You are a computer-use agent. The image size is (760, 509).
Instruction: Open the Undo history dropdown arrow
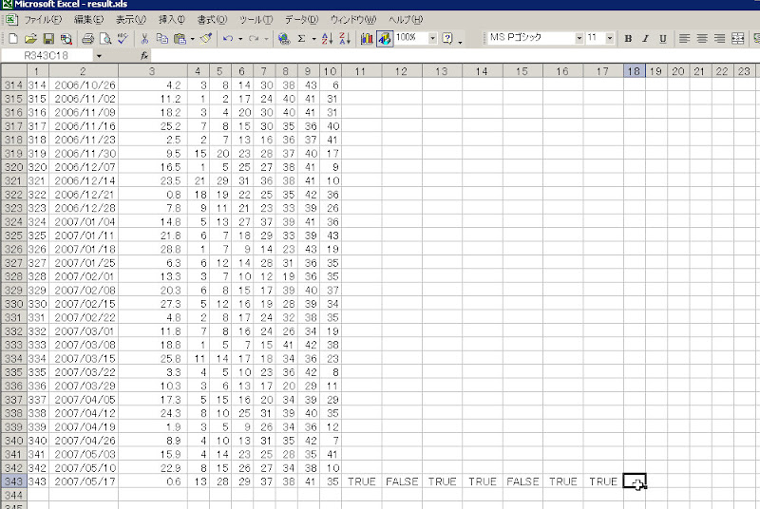(240, 38)
